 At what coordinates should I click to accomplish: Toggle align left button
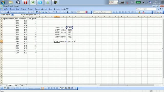(x=120, y=12)
